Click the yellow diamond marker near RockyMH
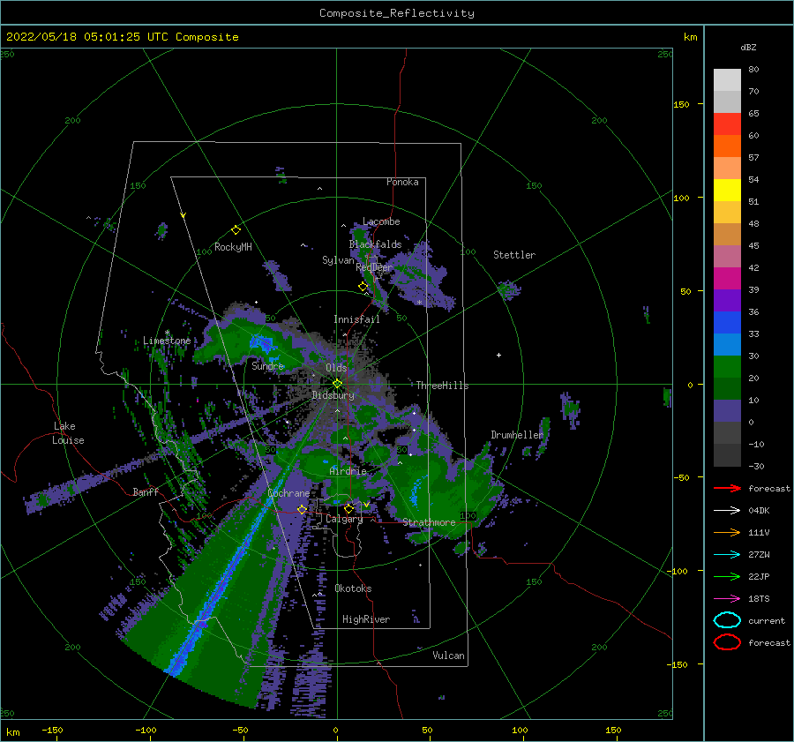Screen dimensions: 794x742 236,230
